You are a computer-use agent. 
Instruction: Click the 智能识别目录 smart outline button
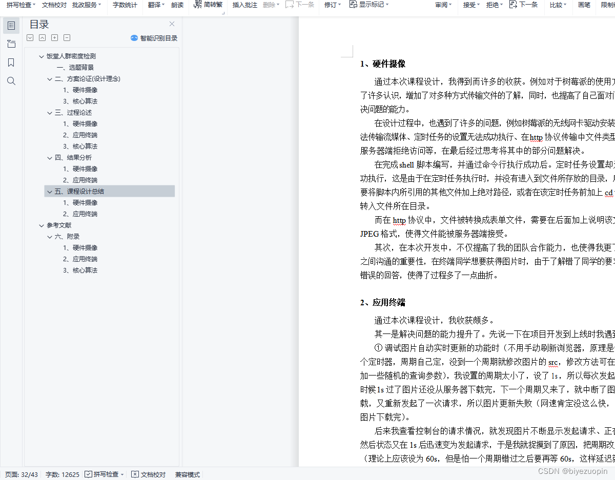pos(153,37)
